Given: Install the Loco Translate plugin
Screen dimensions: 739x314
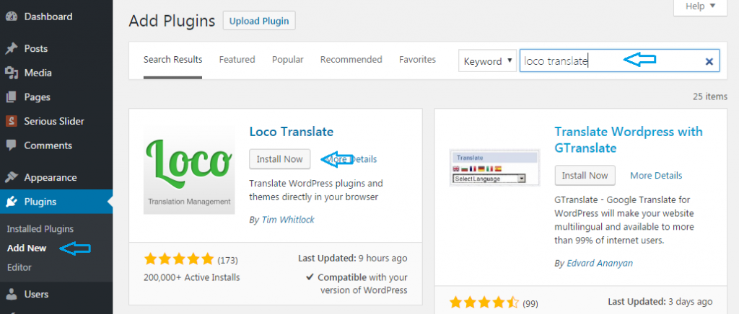Looking at the screenshot, I should pos(279,158).
